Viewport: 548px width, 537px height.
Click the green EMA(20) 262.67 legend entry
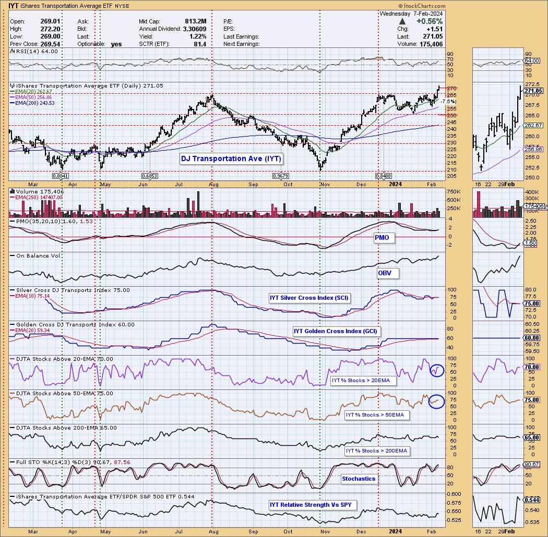pyautogui.click(x=33, y=92)
